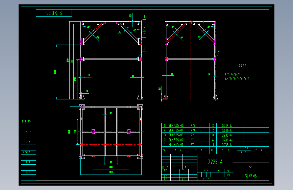Select part balloon number 3

(144, 35)
